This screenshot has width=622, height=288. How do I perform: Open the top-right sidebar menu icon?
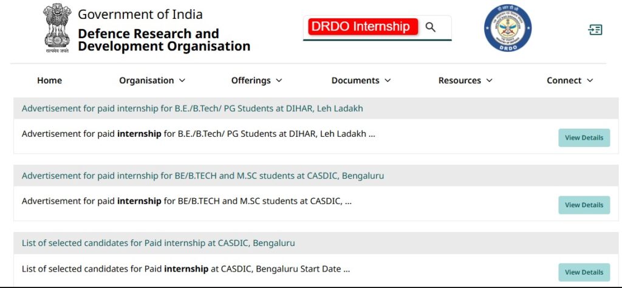pyautogui.click(x=595, y=30)
